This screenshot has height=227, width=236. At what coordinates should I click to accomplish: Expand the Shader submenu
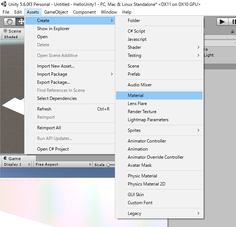pyautogui.click(x=159, y=47)
